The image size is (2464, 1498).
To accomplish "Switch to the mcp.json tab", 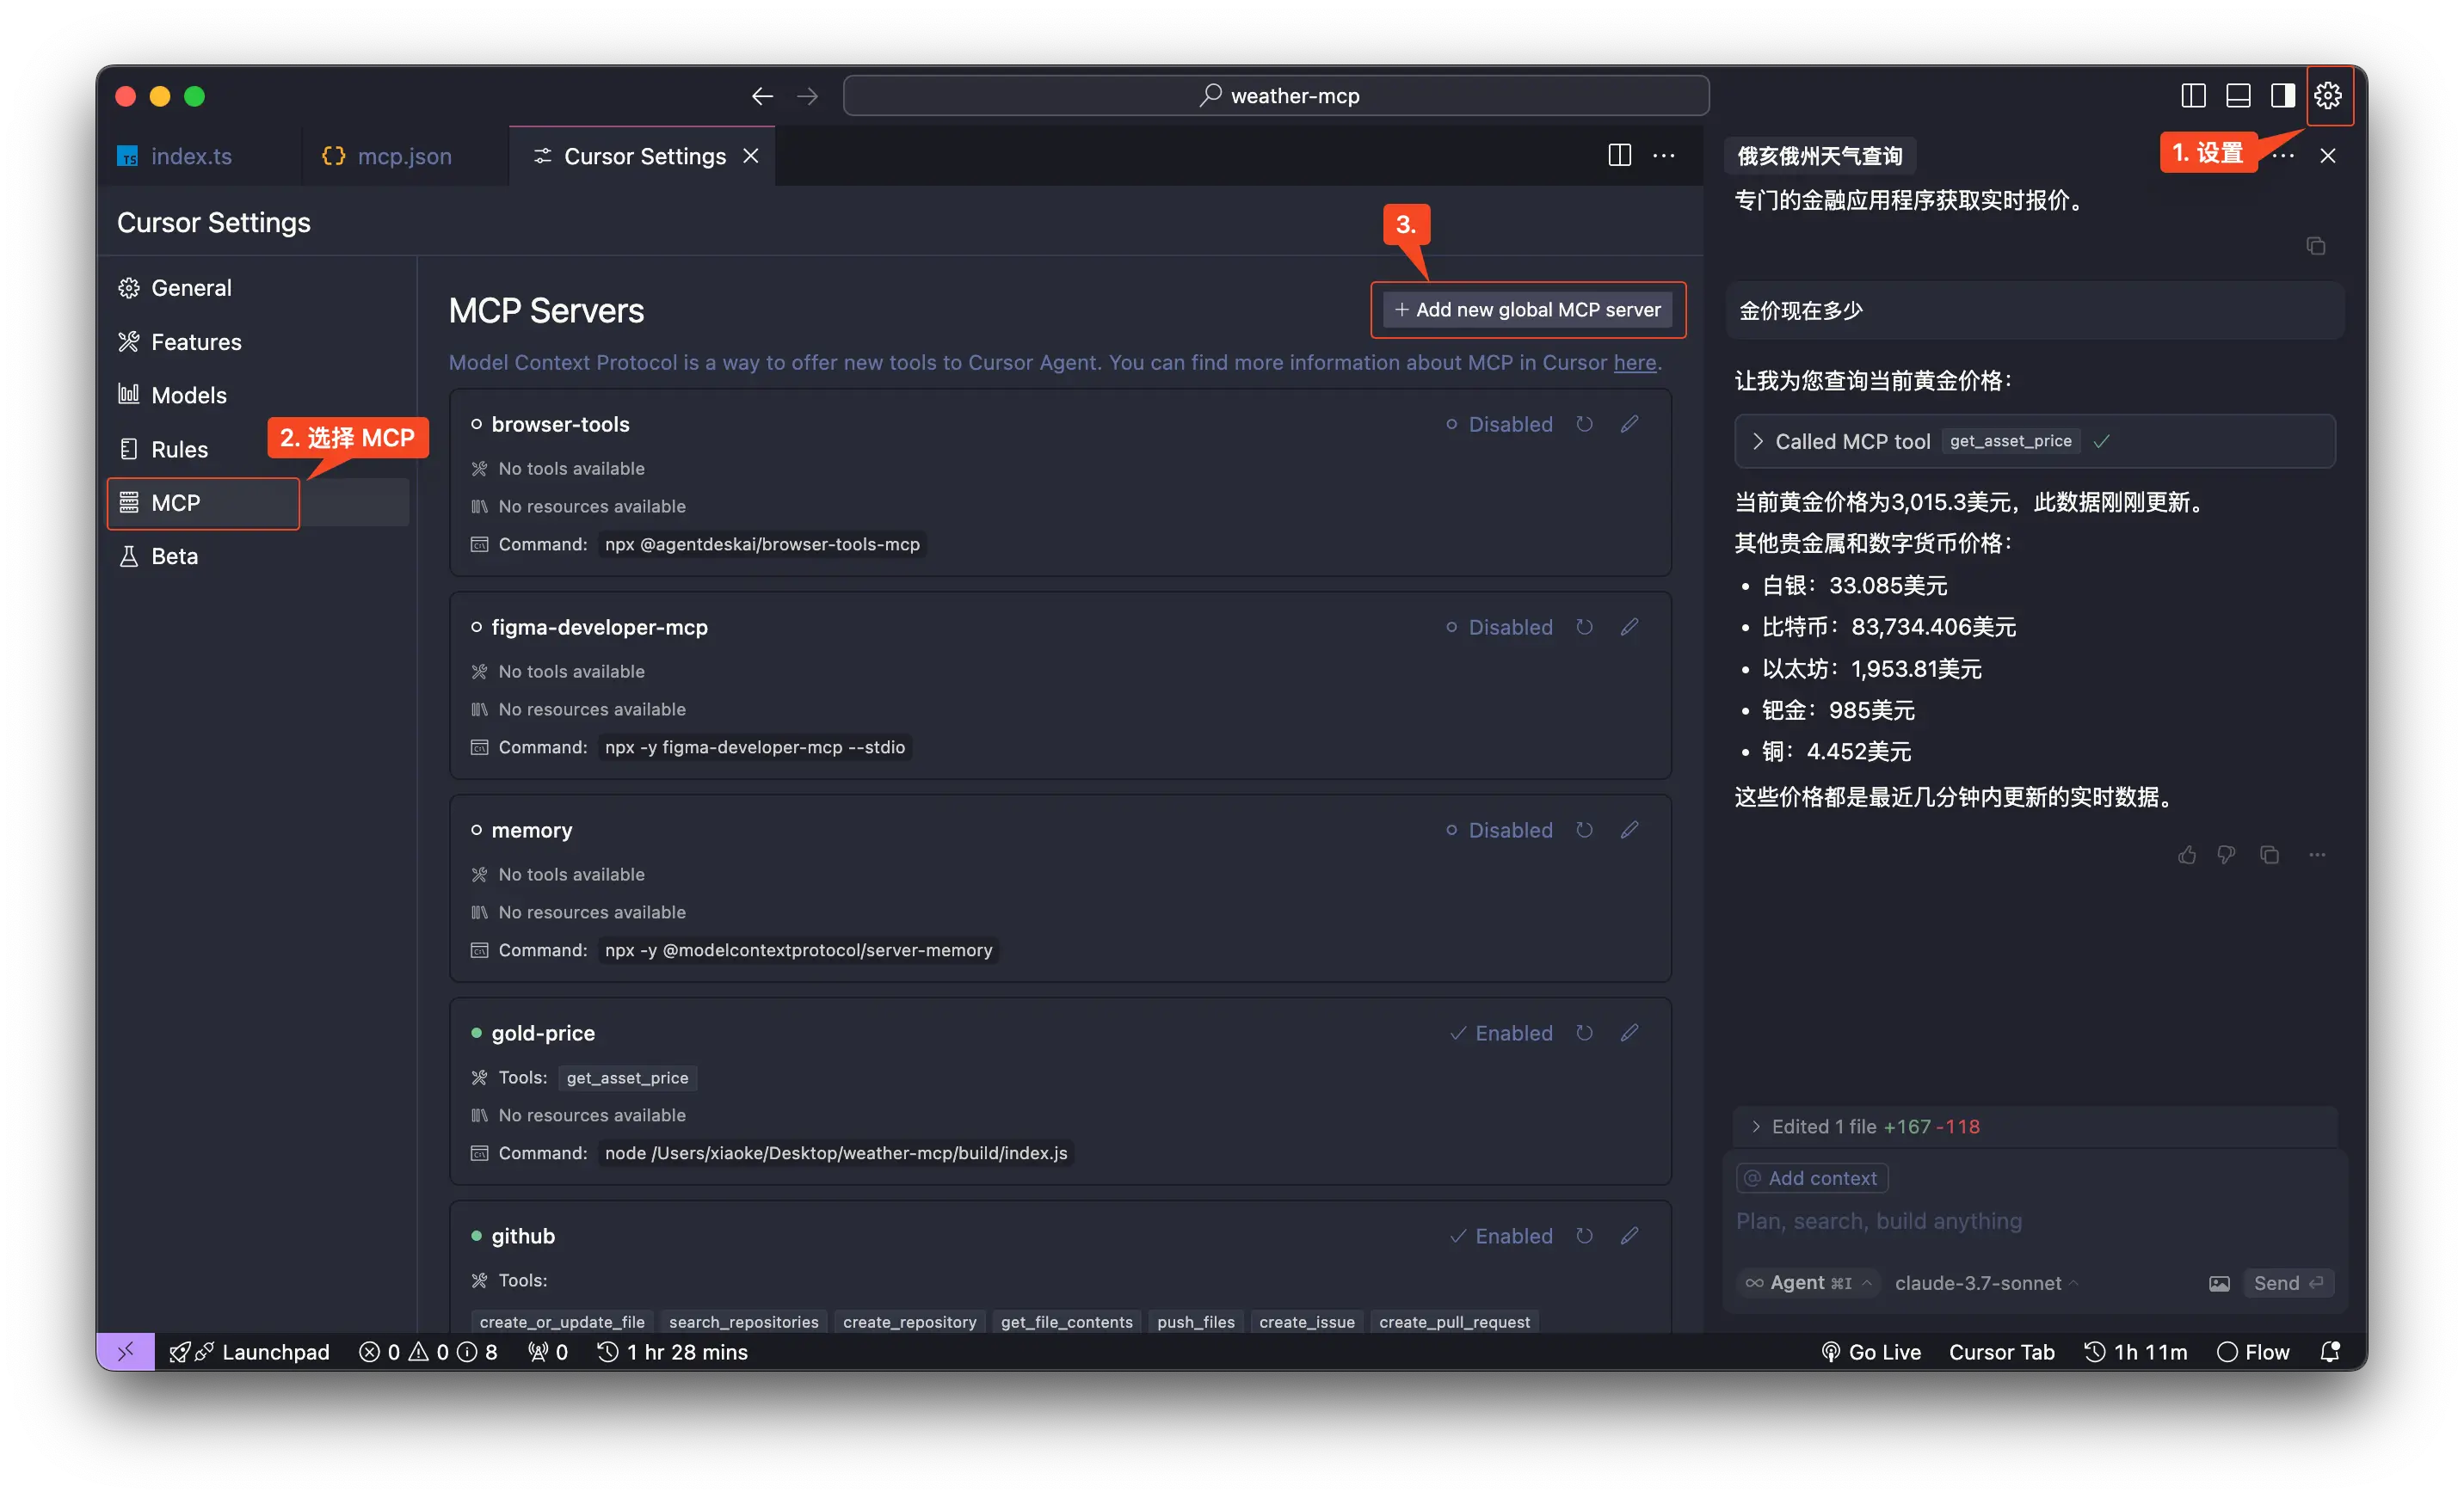I will [x=404, y=156].
